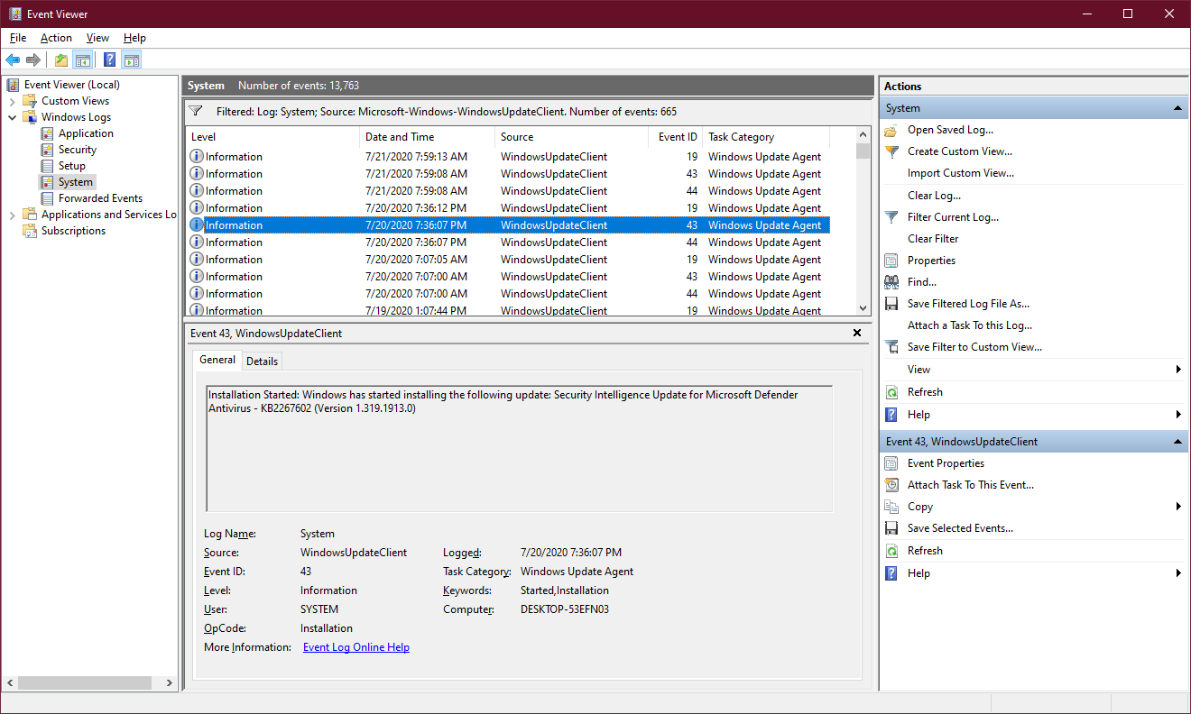Open the Event Log Online Help link
This screenshot has height=714, width=1191.
[355, 647]
